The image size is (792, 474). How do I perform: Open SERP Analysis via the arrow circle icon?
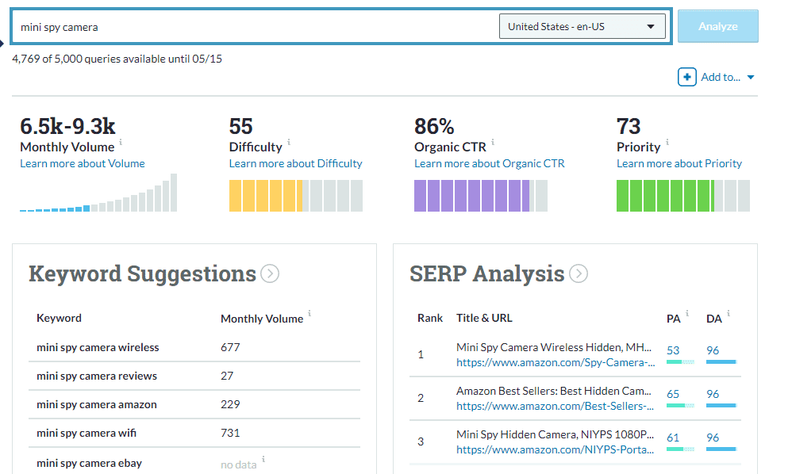(579, 274)
